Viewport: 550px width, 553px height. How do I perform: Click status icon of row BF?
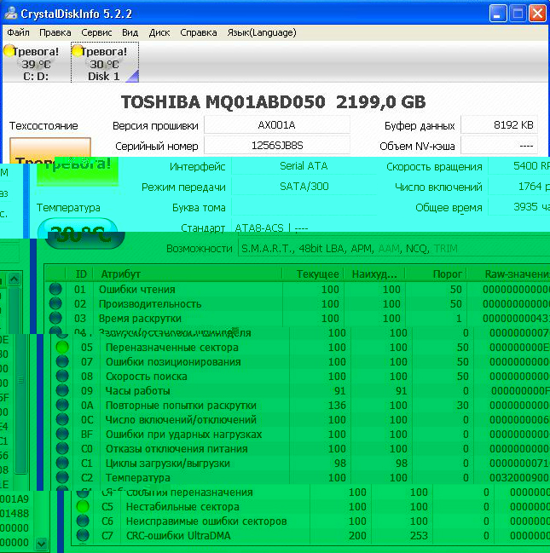(62, 434)
